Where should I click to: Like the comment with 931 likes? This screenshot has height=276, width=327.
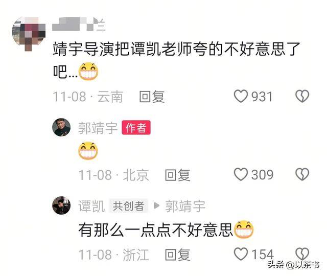pos(241,97)
